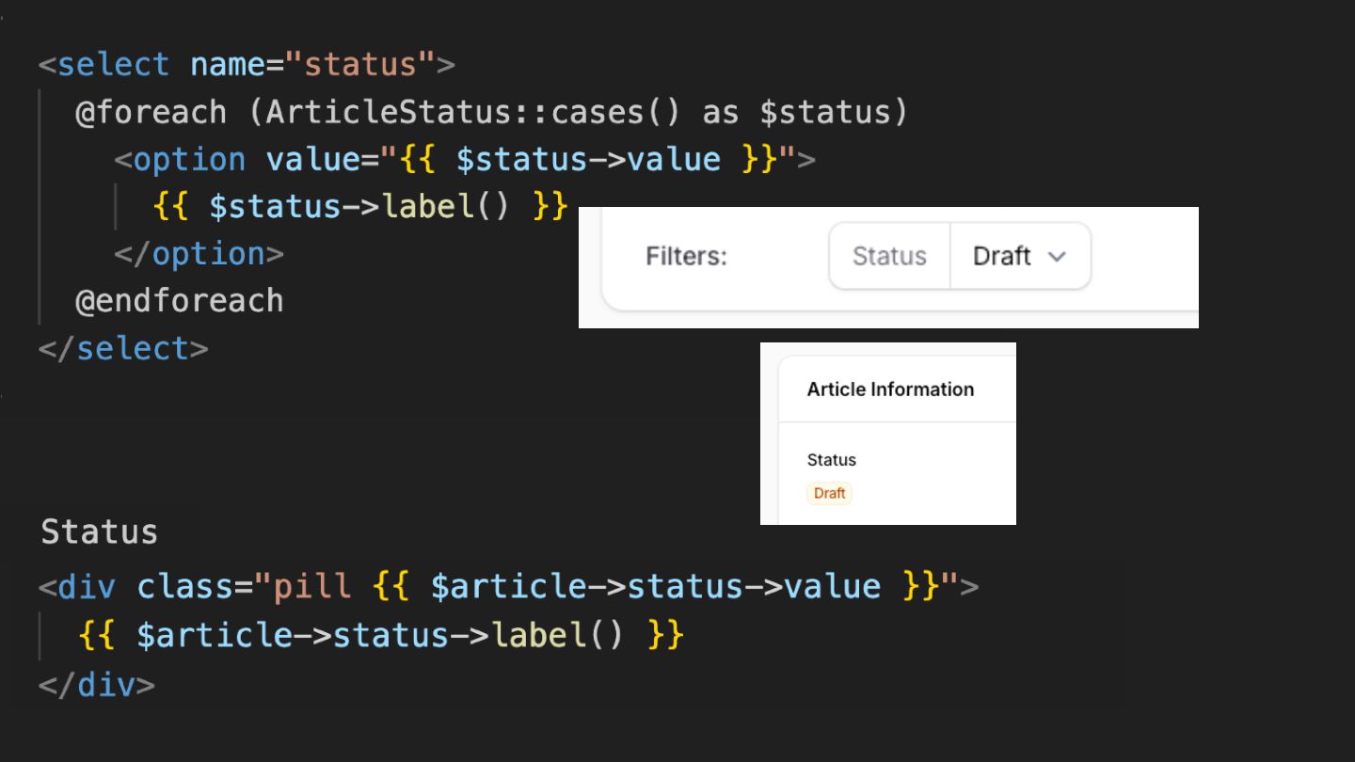Viewport: 1355px width, 762px height.
Task: Click the @foreach directive in the code
Action: point(151,113)
